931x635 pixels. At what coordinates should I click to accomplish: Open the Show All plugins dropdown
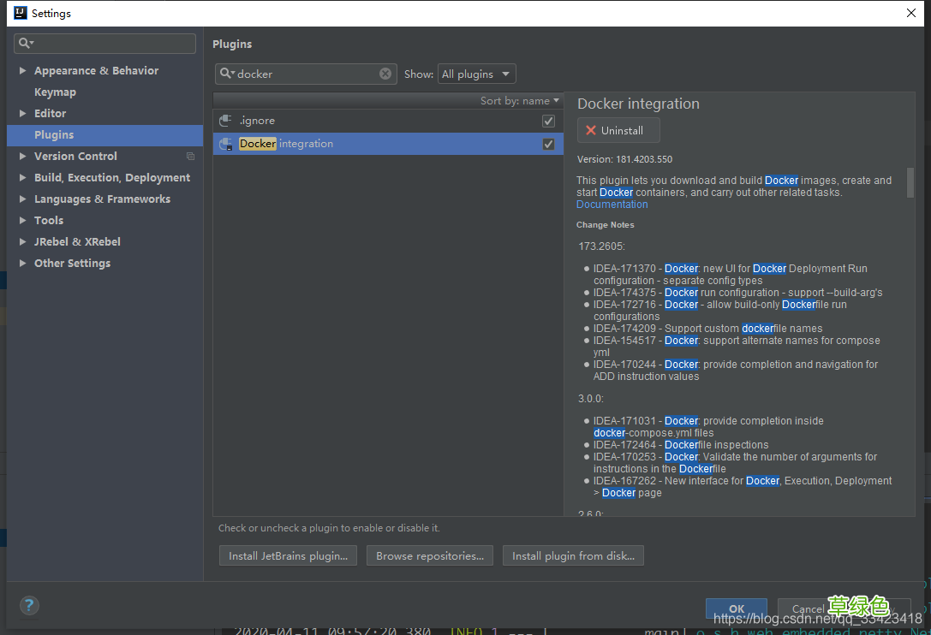[477, 74]
